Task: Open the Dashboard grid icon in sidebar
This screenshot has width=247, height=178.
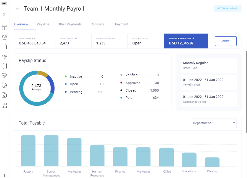Action: (x=4, y=28)
